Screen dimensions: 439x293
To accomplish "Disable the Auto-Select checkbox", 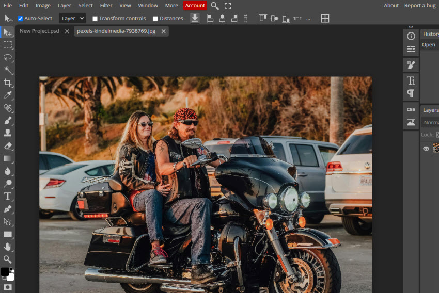I will point(20,19).
